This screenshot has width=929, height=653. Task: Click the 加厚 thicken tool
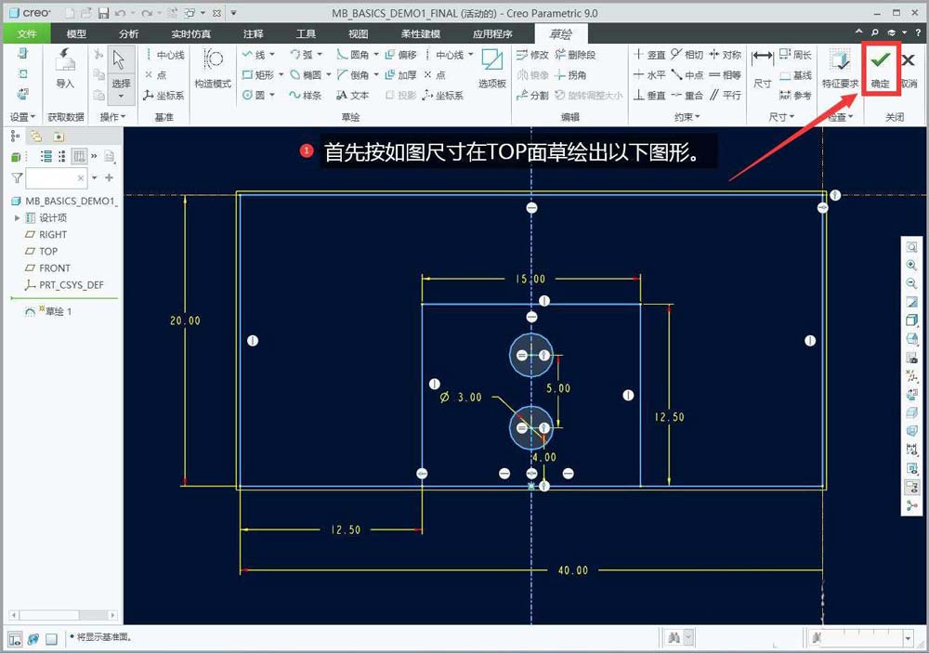pos(401,74)
